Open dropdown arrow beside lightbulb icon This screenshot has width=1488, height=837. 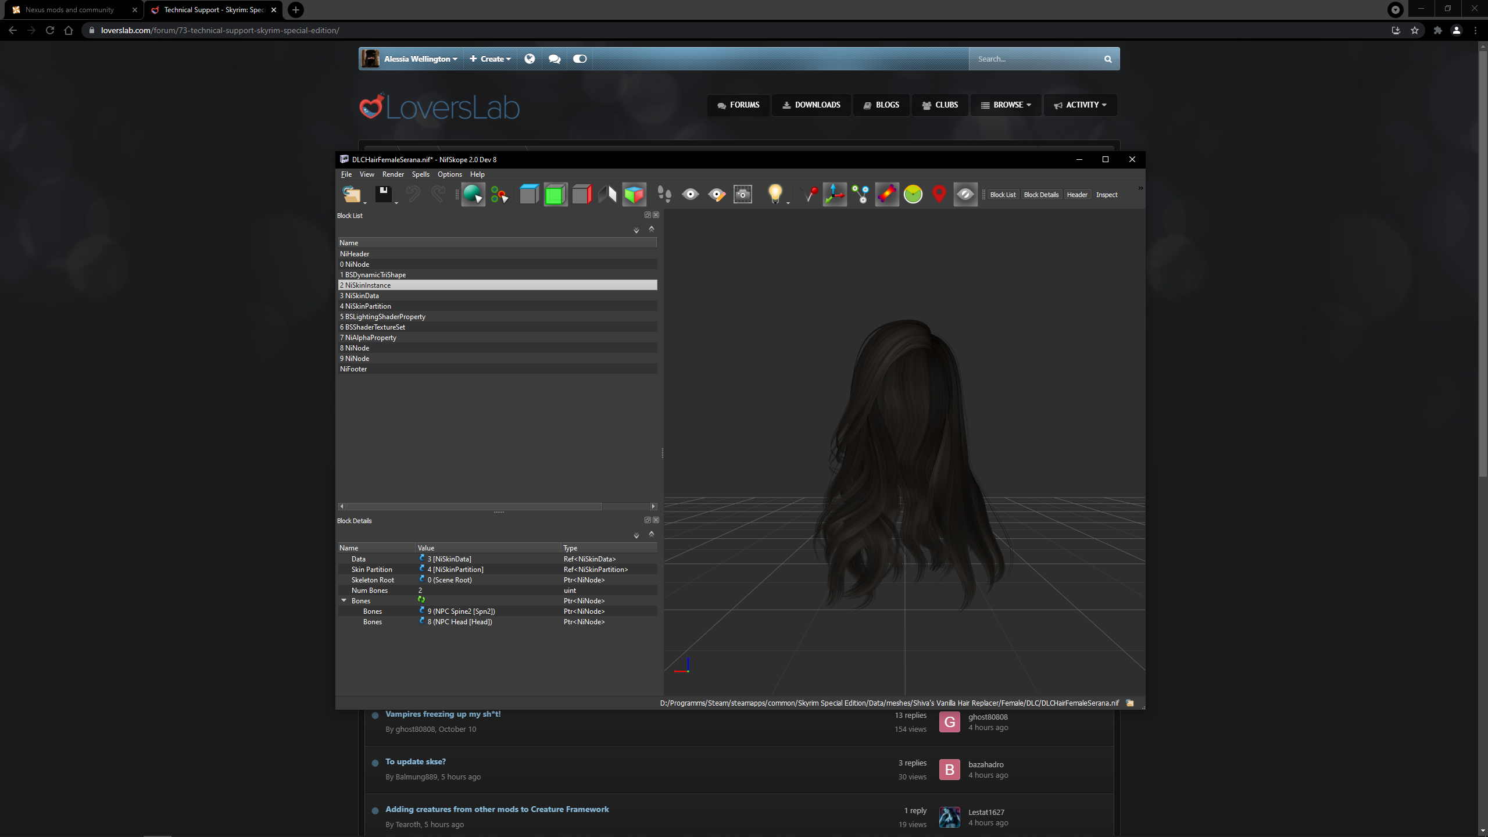tap(788, 203)
